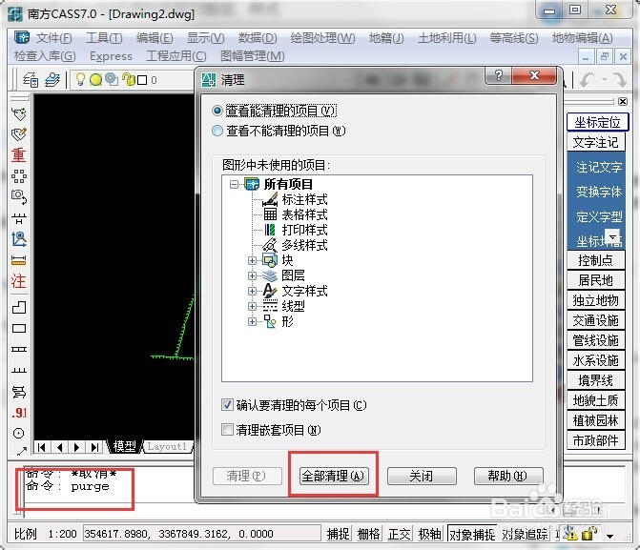The width and height of the screenshot is (640, 550).
Task: Jump to first layout tab arrow
Action: pyautogui.click(x=42, y=447)
